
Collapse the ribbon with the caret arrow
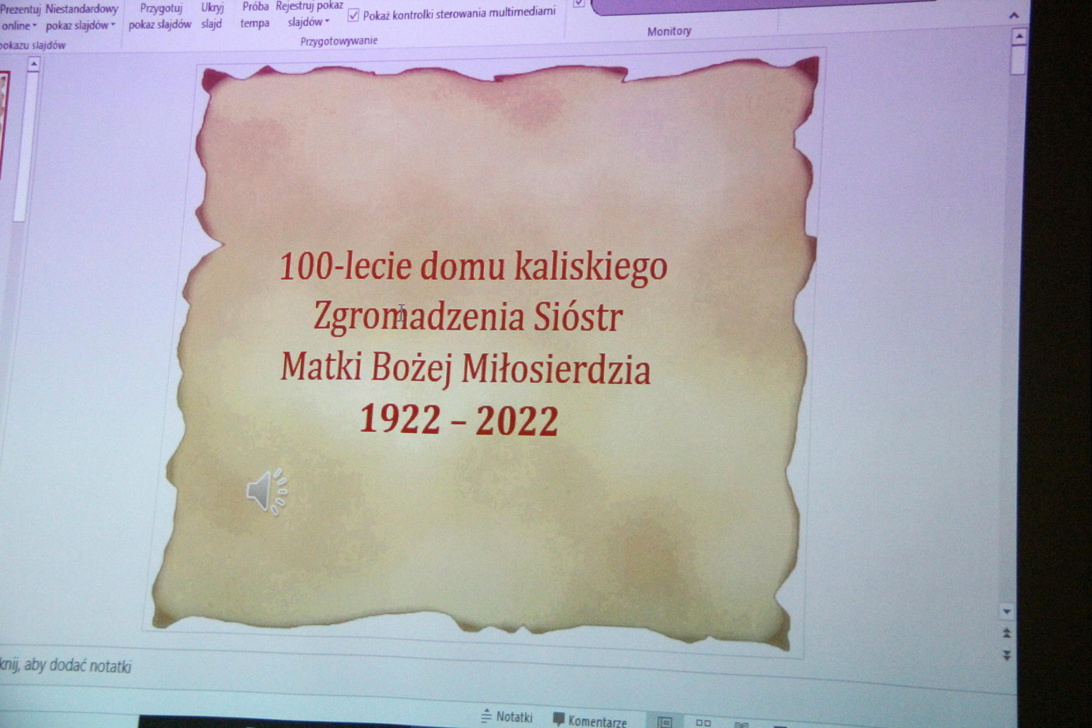pos(1014,16)
